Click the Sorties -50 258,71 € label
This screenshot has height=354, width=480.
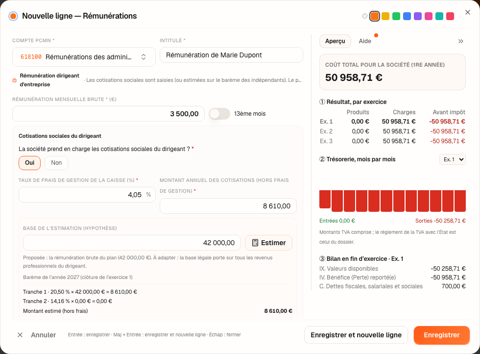440,221
